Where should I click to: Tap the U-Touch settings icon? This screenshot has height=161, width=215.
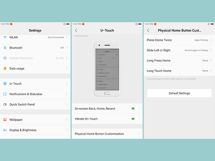coord(5,84)
